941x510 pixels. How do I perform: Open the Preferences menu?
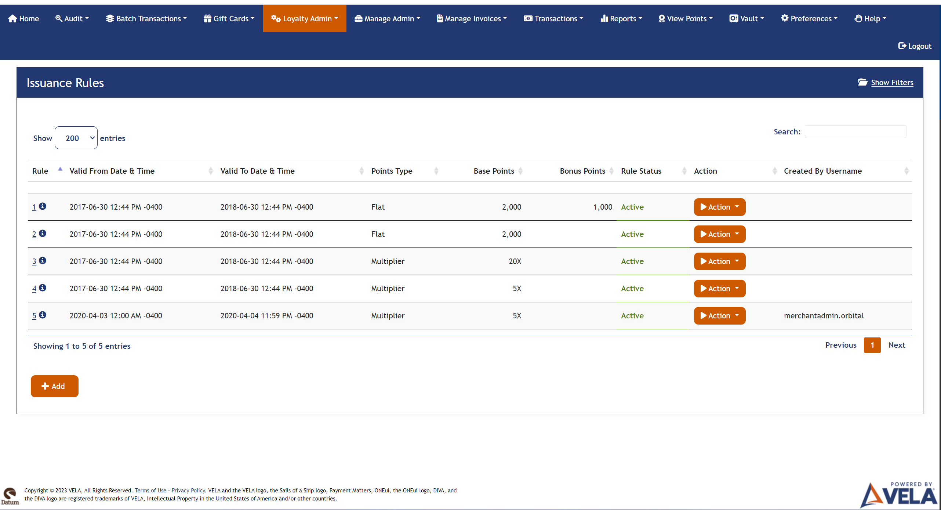click(x=809, y=18)
